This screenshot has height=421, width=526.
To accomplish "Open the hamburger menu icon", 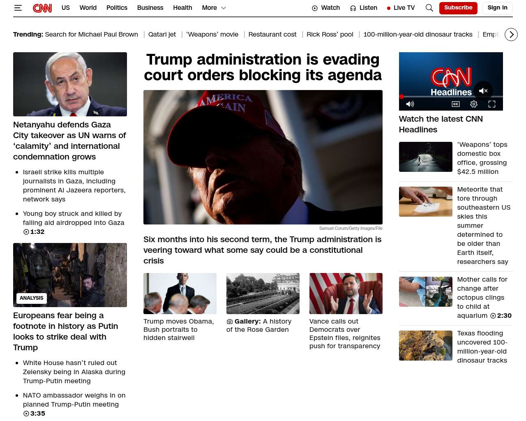I will point(18,8).
